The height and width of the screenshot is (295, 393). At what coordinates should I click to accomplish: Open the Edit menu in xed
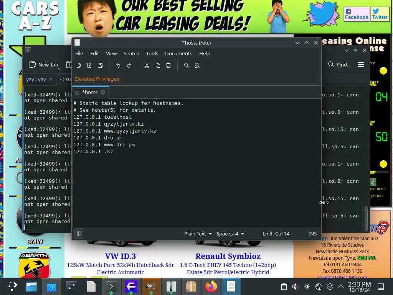point(94,53)
